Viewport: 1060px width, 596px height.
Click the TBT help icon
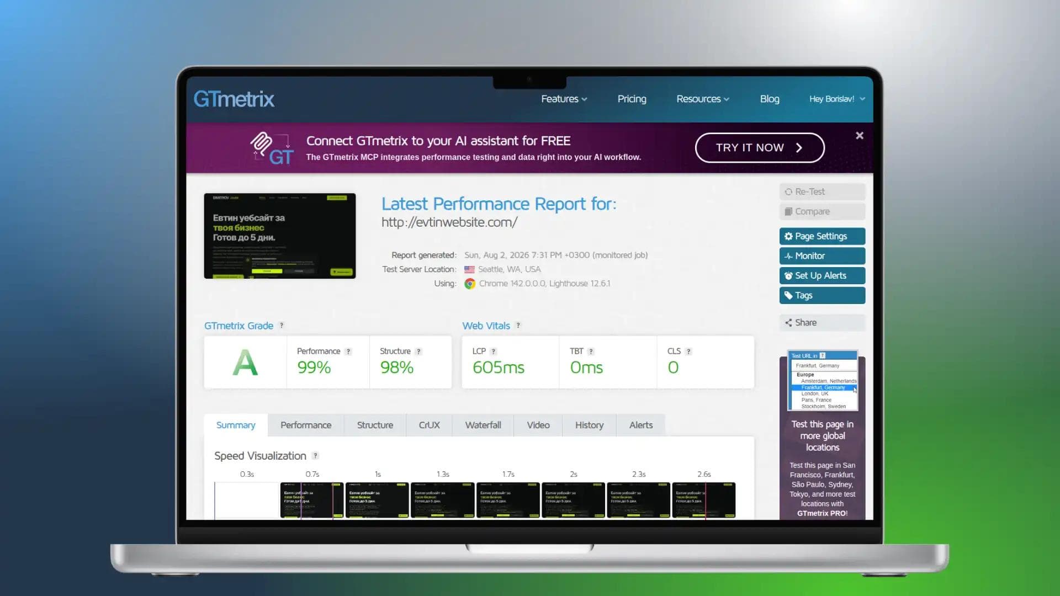(x=591, y=352)
